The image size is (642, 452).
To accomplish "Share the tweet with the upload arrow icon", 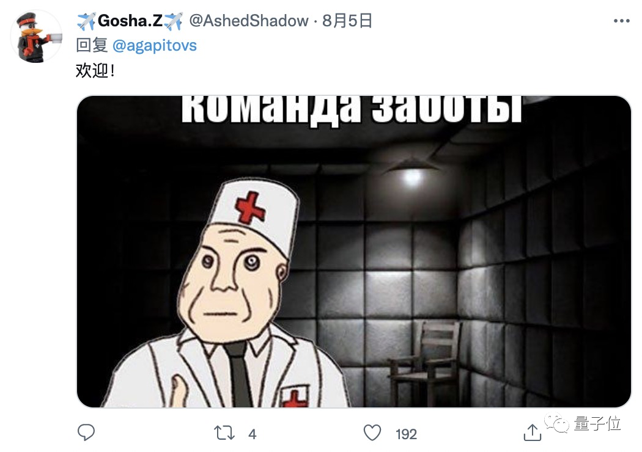I will 533,432.
